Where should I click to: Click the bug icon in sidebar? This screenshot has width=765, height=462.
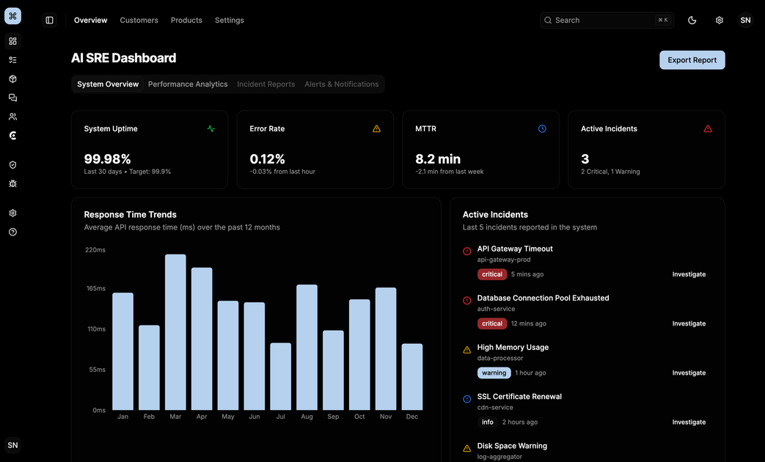(12, 183)
